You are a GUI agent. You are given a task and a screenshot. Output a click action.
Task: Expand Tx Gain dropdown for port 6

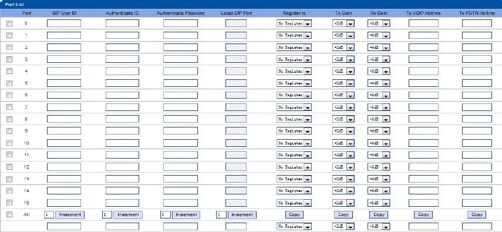point(343,95)
